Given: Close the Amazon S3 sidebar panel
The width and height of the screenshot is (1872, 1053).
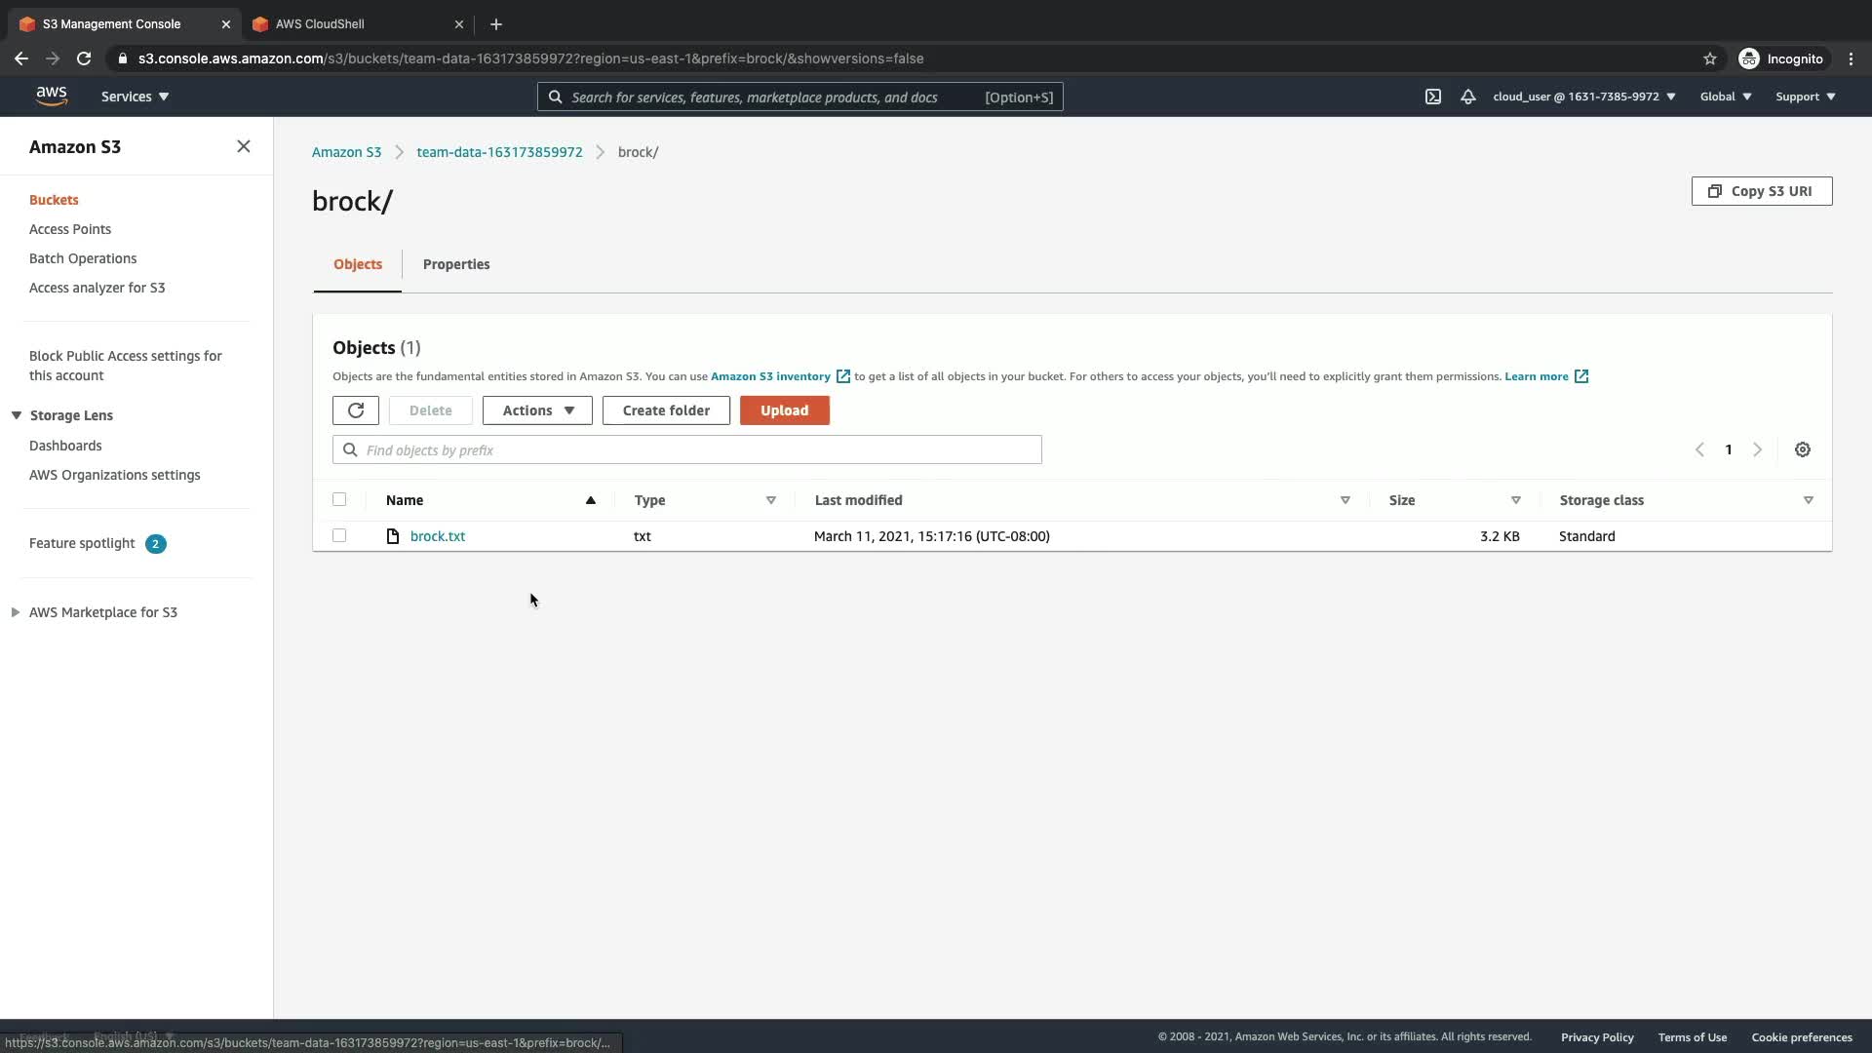Looking at the screenshot, I should point(243,146).
